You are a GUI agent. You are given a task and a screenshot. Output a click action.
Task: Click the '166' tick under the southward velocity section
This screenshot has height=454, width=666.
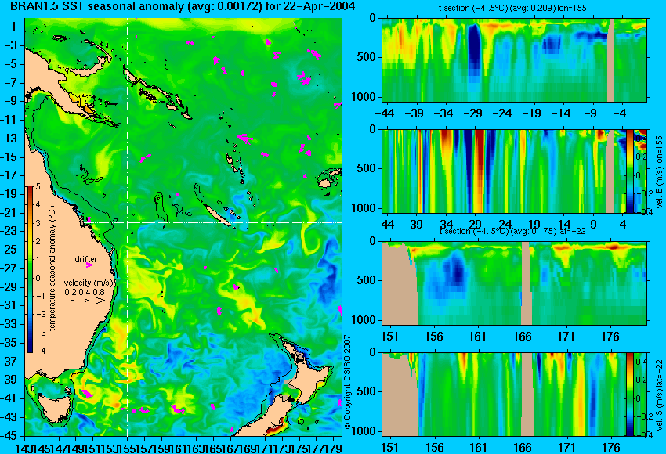click(522, 448)
